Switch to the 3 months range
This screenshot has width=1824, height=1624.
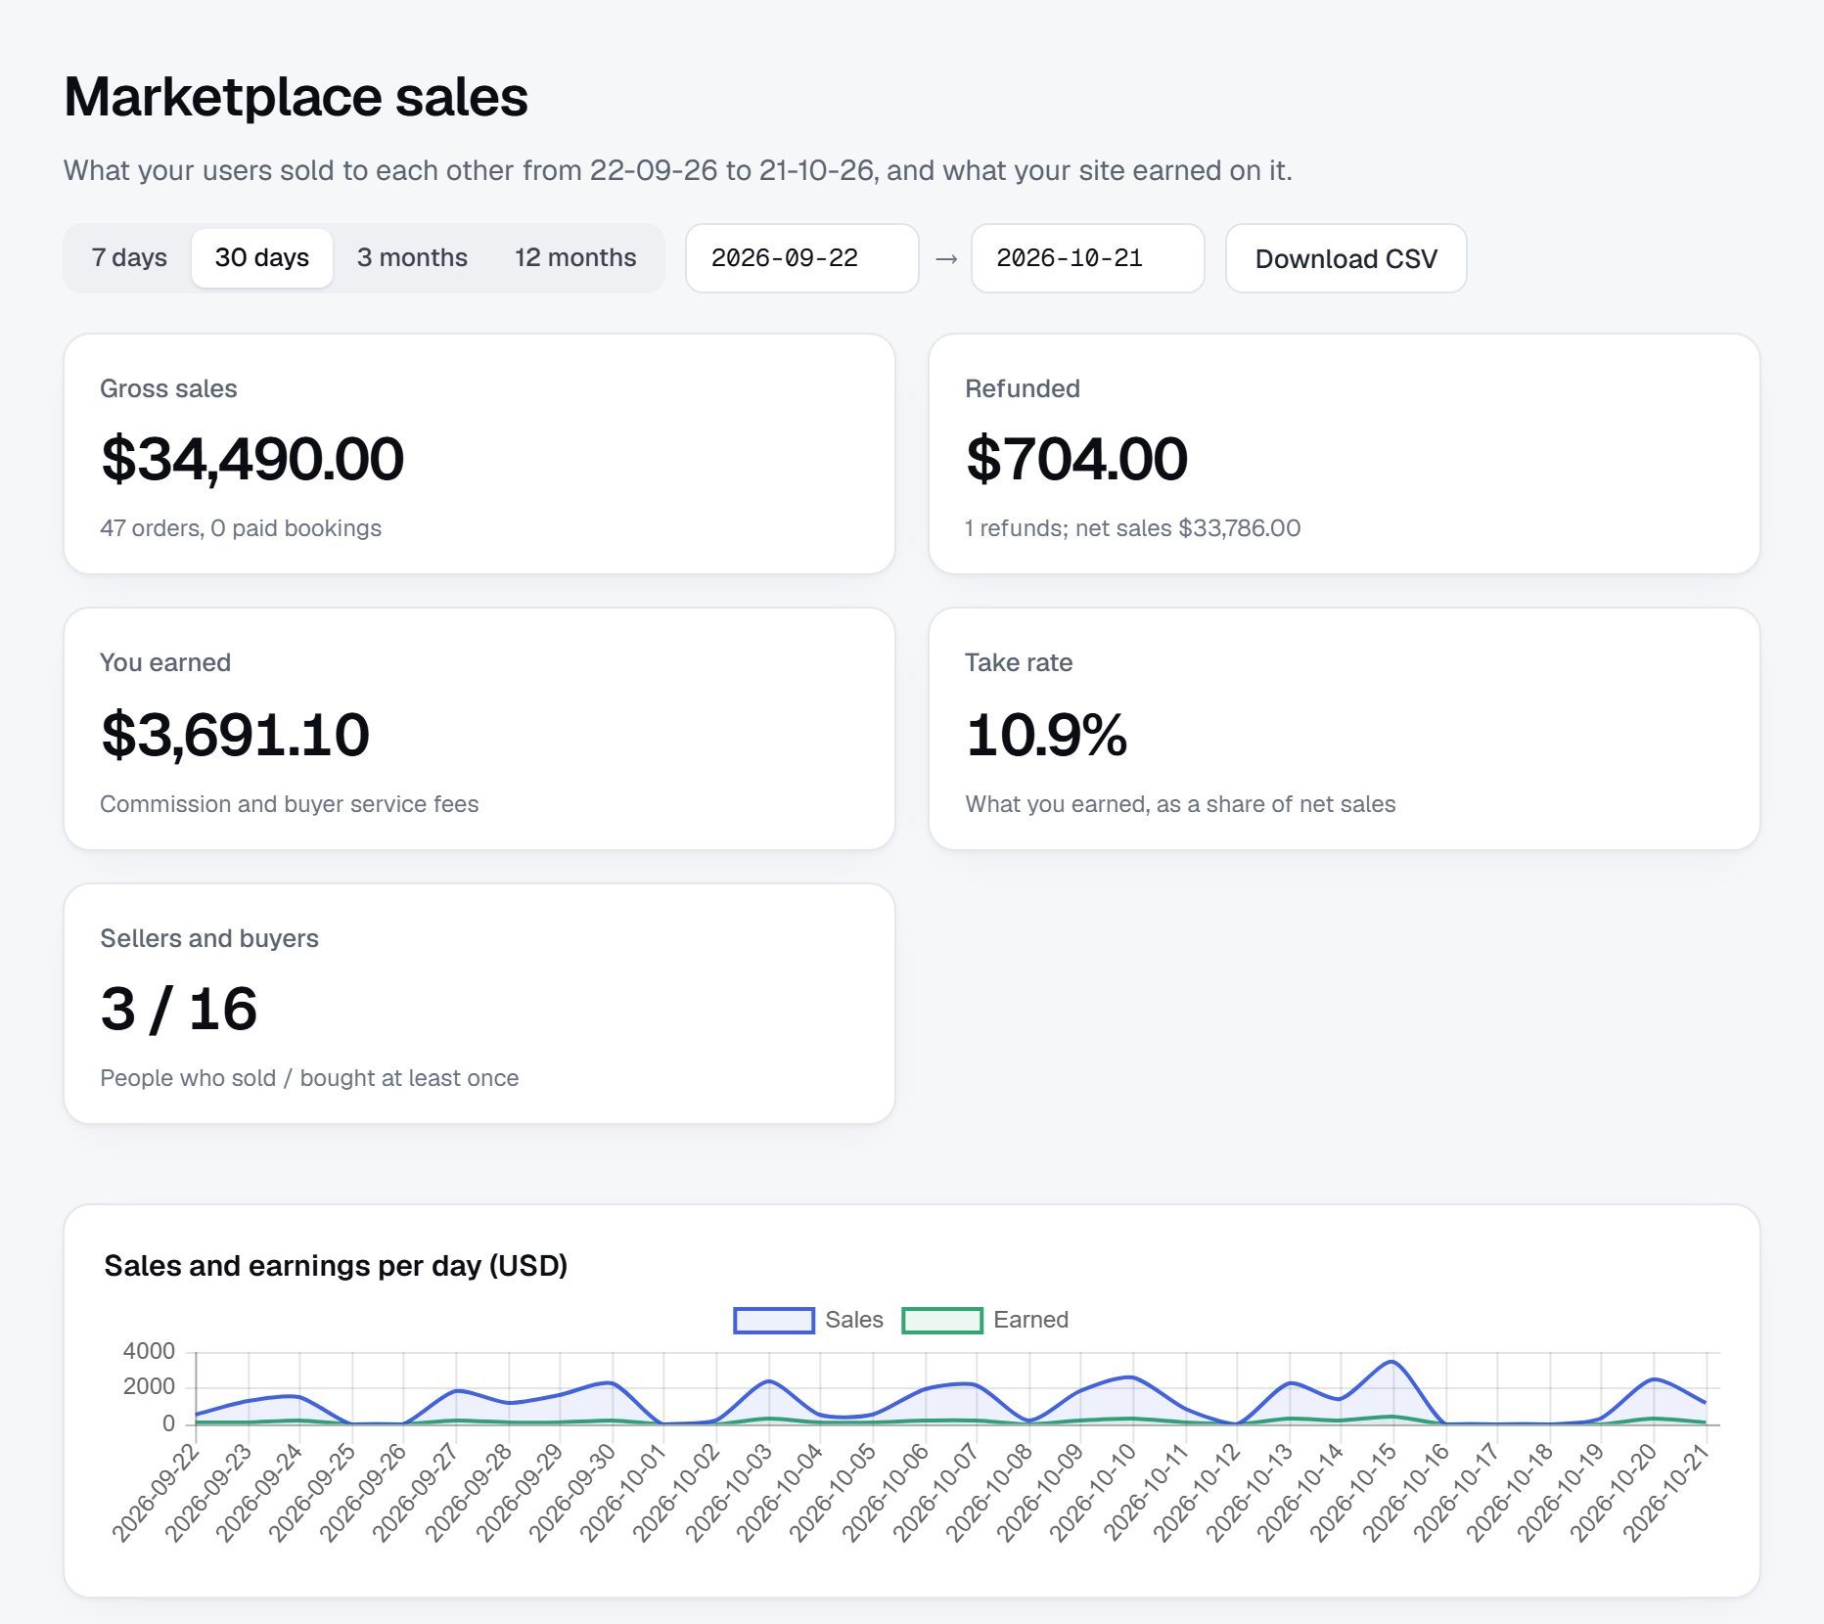(x=412, y=258)
